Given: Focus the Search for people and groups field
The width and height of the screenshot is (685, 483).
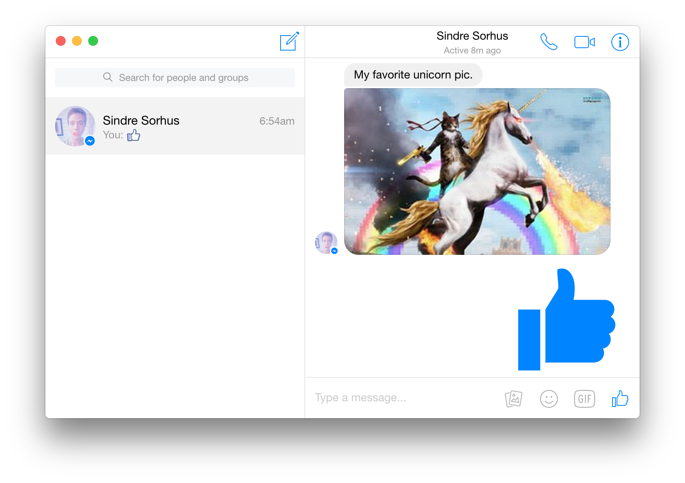Looking at the screenshot, I should (x=175, y=78).
